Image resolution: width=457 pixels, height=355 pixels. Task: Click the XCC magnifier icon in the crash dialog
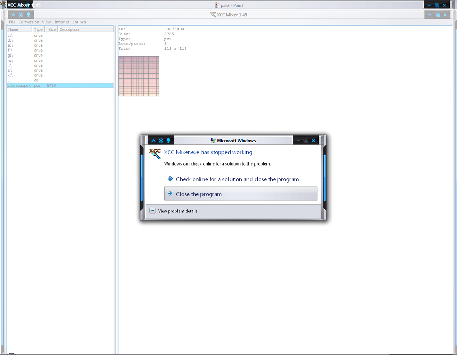coord(155,153)
